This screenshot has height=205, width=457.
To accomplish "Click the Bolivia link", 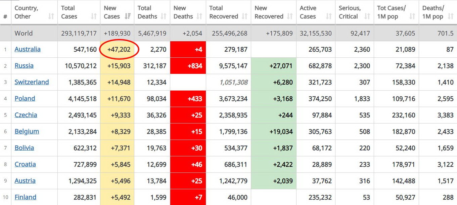I will pos(24,148).
